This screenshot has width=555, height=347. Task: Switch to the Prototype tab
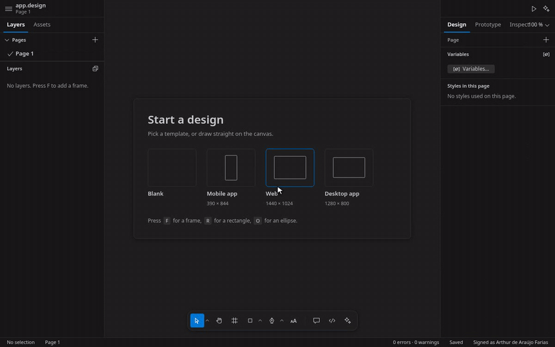tap(488, 24)
